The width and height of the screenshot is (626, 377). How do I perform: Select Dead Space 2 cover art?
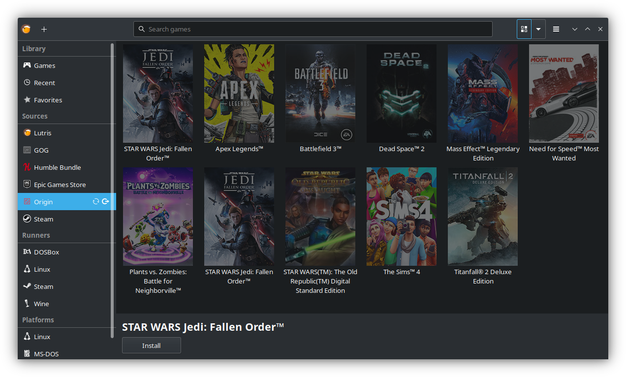[402, 94]
